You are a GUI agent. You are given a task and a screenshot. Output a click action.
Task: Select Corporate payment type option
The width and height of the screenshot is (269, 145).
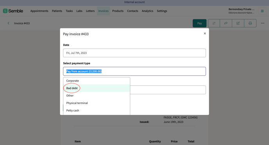coord(97,81)
